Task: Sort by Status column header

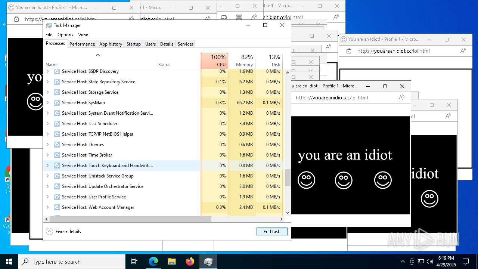Action: coord(178,61)
